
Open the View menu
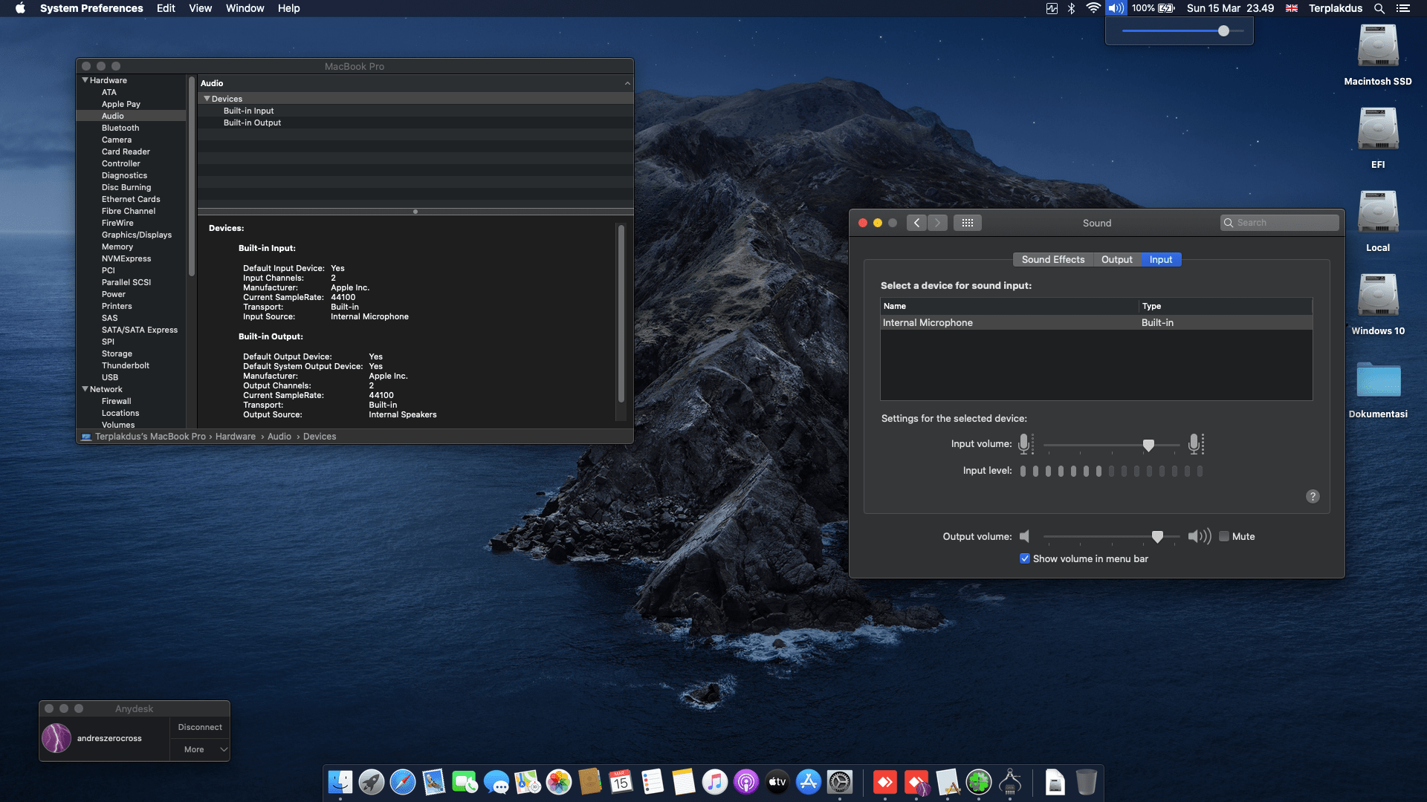pos(201,8)
